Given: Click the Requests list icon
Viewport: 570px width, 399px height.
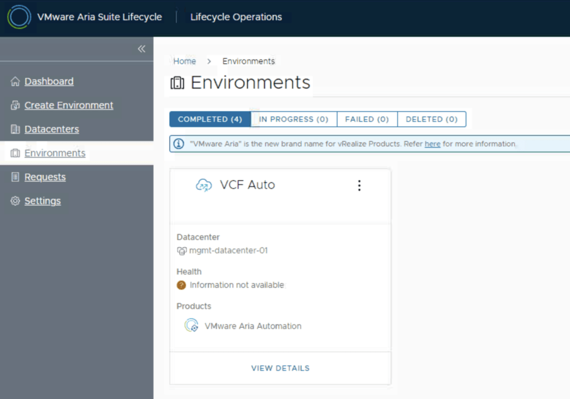Looking at the screenshot, I should [x=15, y=178].
